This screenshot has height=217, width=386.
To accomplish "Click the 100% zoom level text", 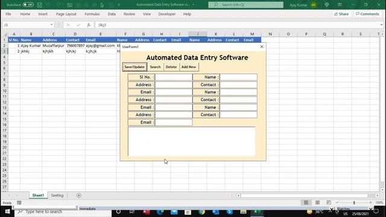I will click(379, 203).
